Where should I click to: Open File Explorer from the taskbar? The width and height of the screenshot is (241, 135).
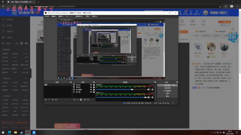pos(15,133)
